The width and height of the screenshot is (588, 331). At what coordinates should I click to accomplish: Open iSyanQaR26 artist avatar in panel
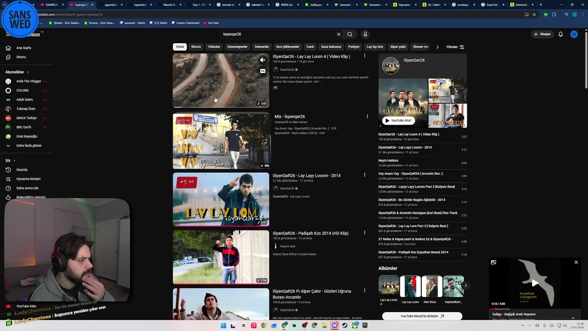(x=391, y=65)
